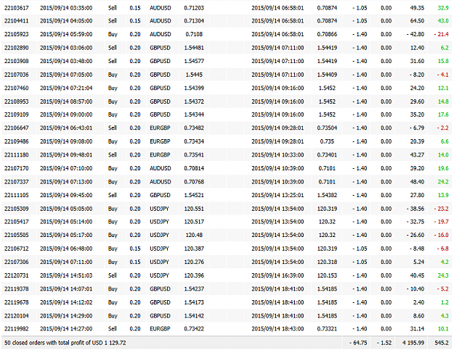Select order ticket 22105309
Viewport: 454px width, 353px height.
17,209
